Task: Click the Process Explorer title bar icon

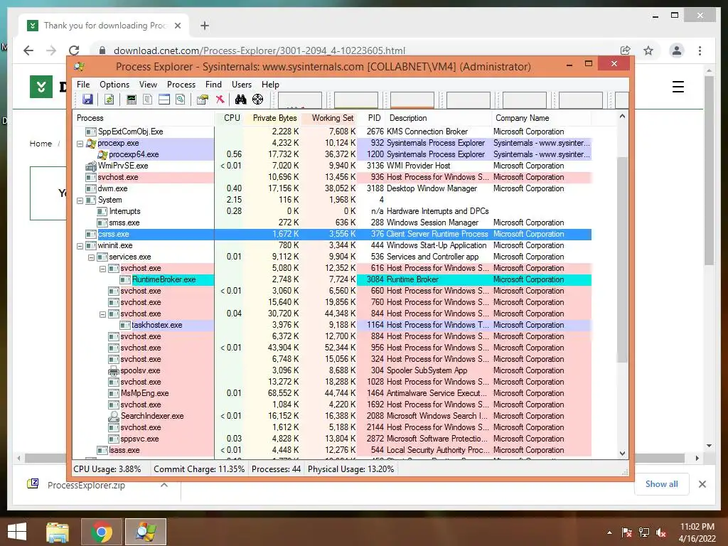Action: coord(80,66)
